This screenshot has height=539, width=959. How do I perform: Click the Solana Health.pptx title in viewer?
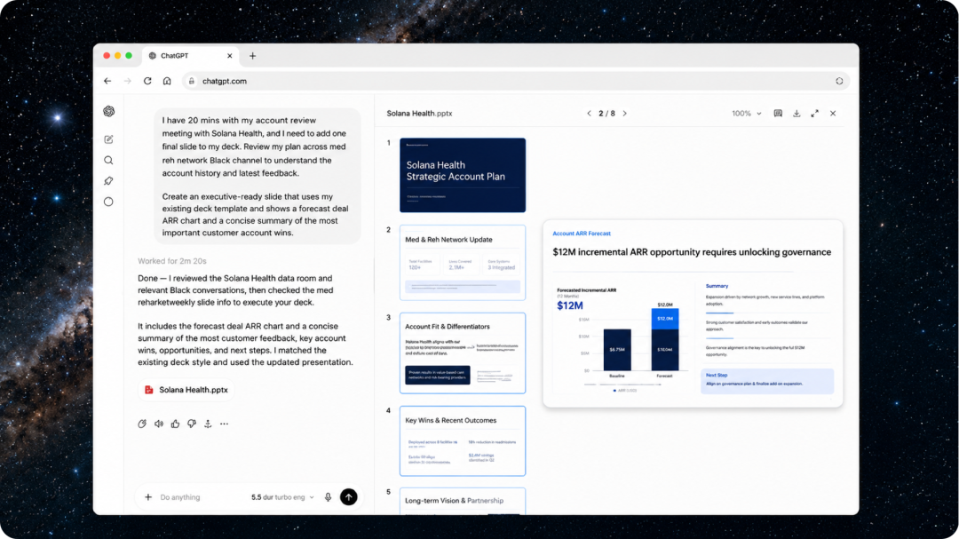click(x=419, y=113)
